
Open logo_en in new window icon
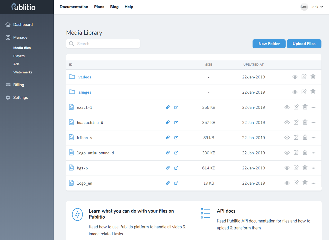(176, 183)
